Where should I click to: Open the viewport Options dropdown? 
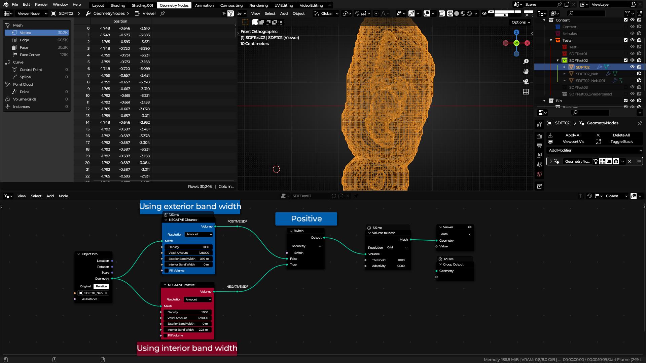(521, 22)
